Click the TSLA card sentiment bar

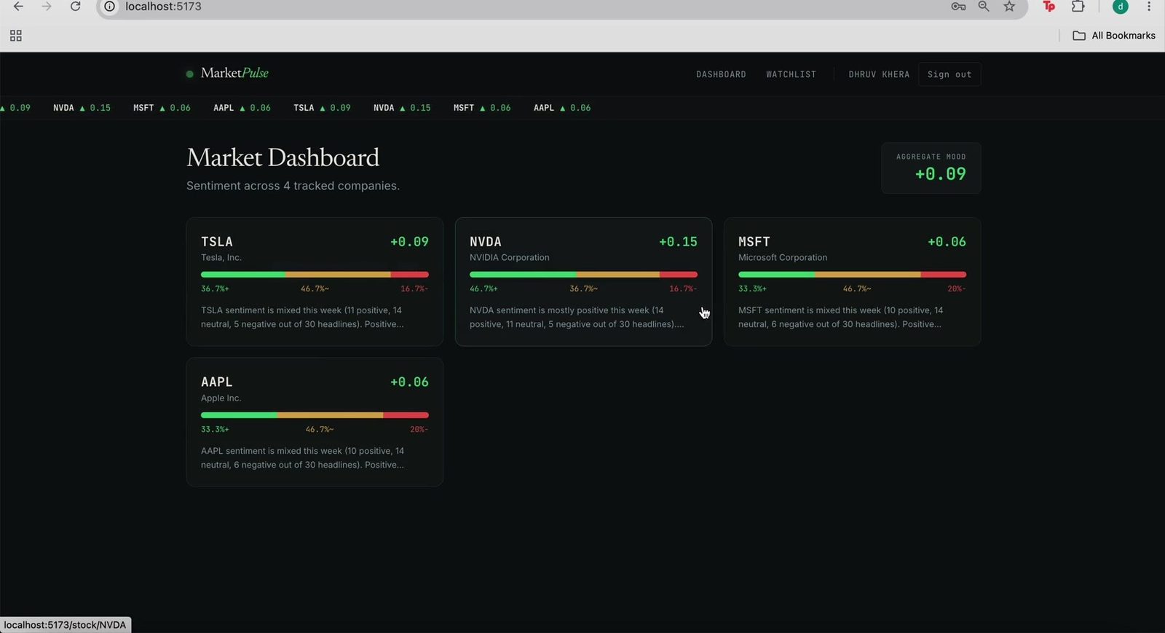click(315, 275)
